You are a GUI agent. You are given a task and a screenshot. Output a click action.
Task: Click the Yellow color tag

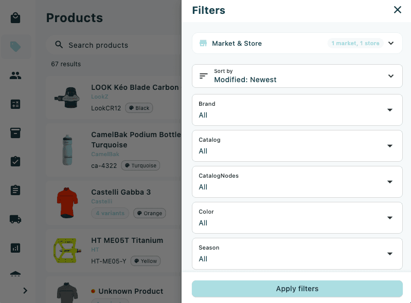click(146, 261)
